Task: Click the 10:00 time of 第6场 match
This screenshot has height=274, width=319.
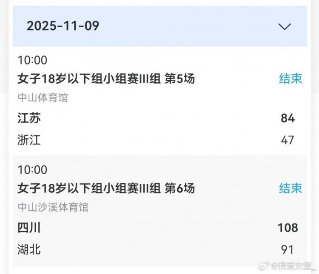Action: click(33, 170)
